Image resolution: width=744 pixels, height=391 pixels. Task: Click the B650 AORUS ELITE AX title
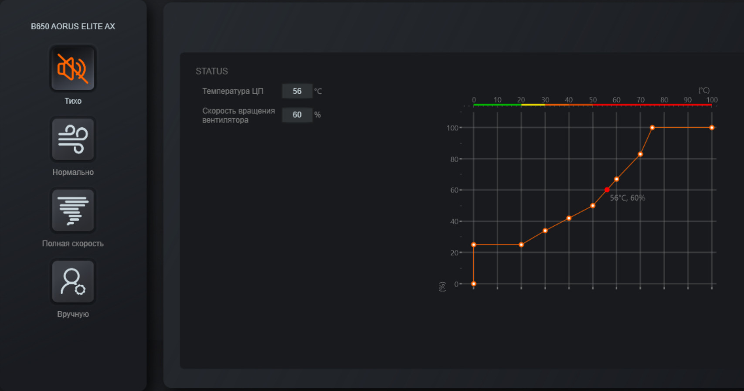(x=73, y=27)
